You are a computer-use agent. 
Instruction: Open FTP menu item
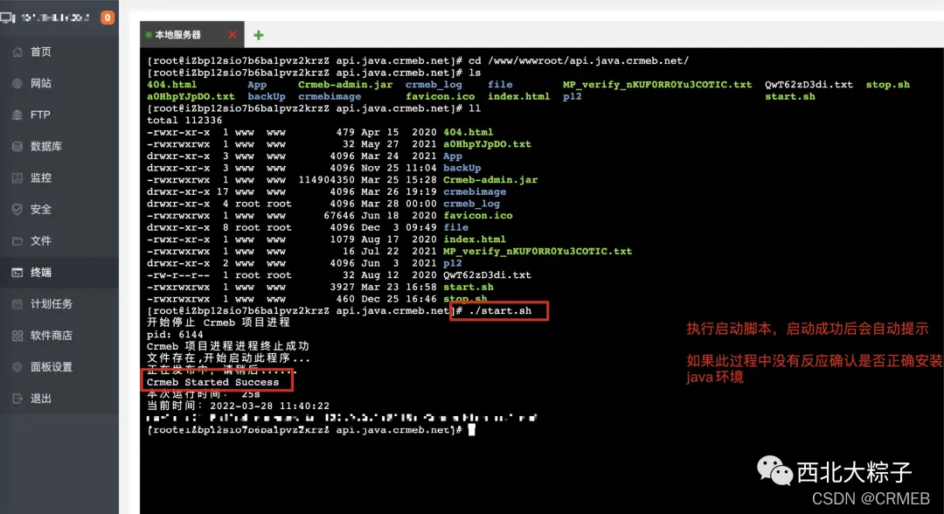click(x=59, y=115)
